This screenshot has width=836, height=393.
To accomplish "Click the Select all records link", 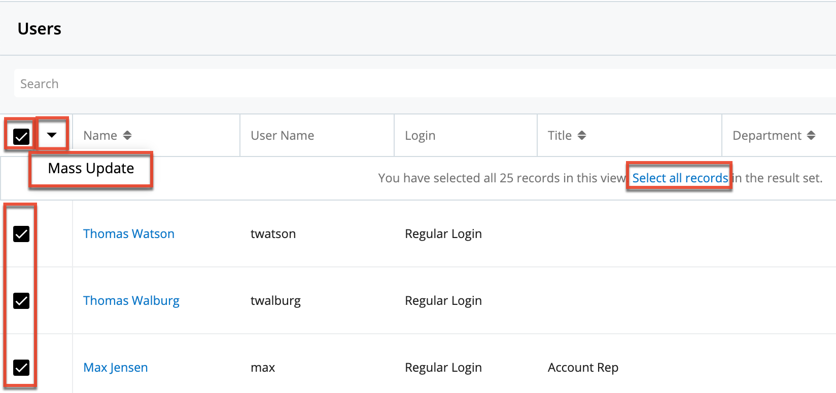I will click(x=680, y=178).
